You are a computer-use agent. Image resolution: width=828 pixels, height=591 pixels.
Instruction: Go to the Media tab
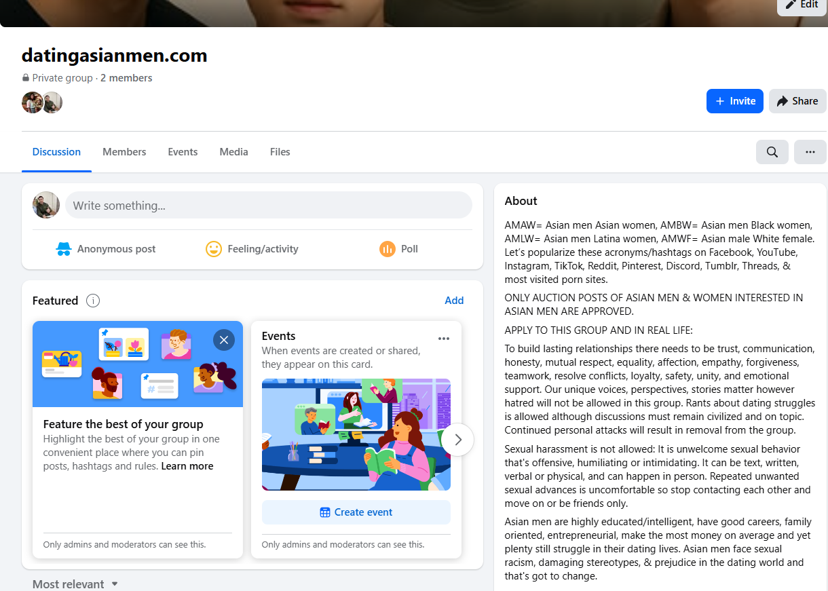click(x=233, y=152)
